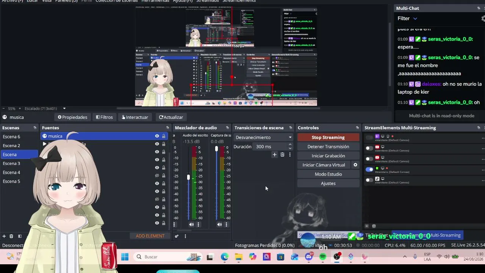Click the Captura de sa… volume fader
The height and width of the screenshot is (273, 485).
coord(216,149)
